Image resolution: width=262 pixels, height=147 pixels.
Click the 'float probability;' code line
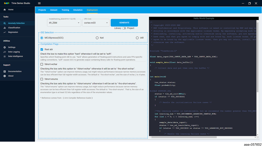click(165, 85)
